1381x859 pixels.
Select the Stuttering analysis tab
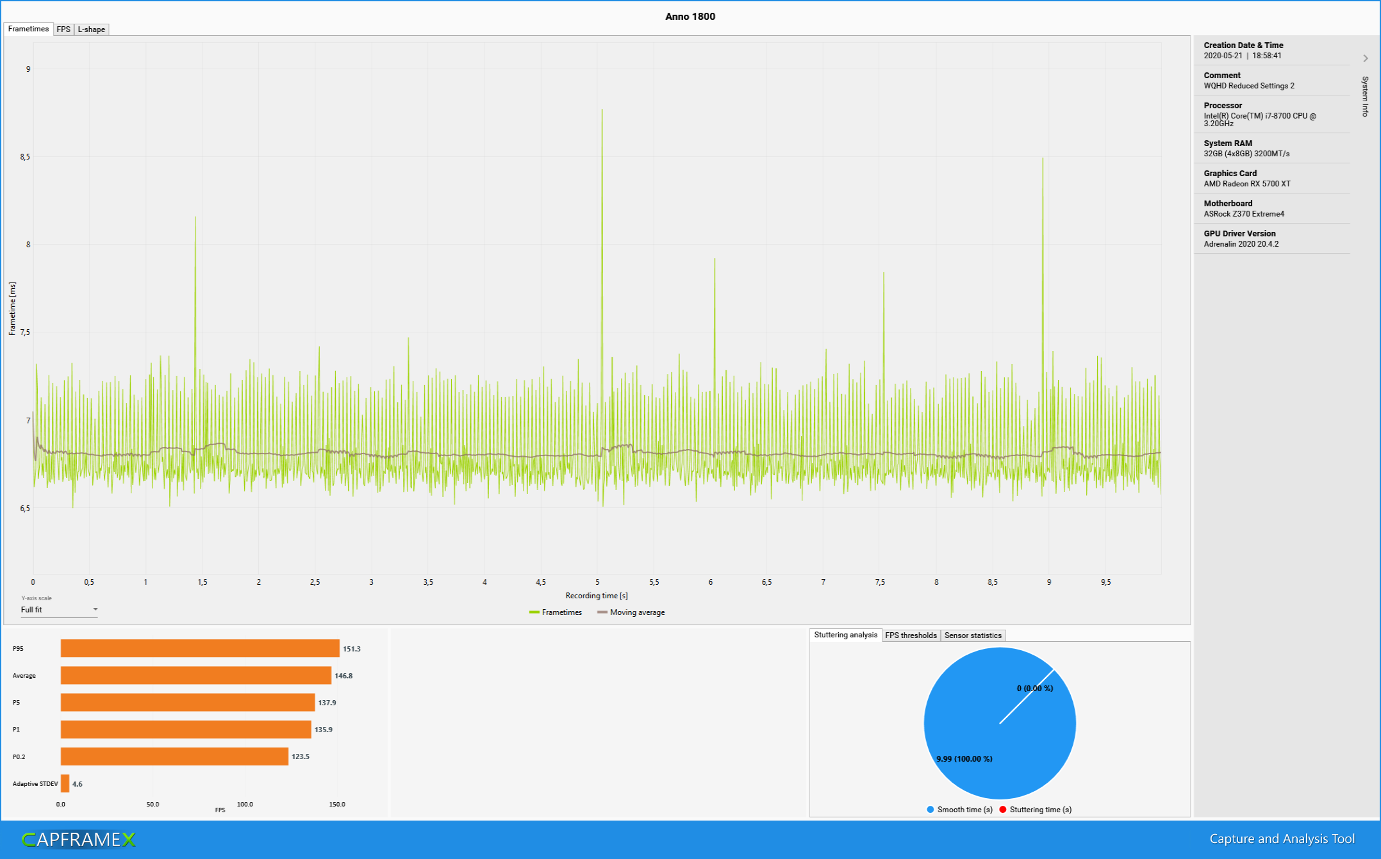pyautogui.click(x=845, y=635)
